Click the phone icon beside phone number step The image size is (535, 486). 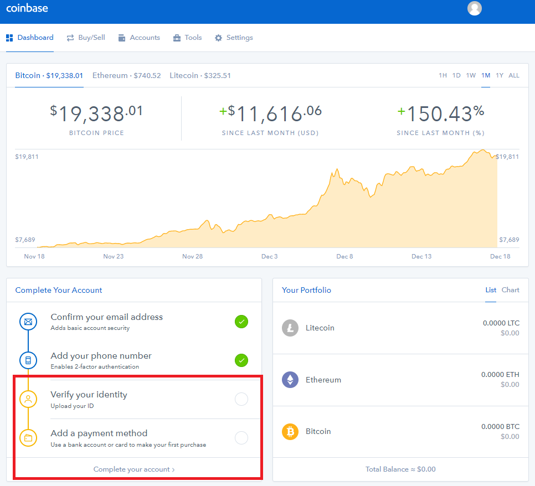tap(28, 360)
